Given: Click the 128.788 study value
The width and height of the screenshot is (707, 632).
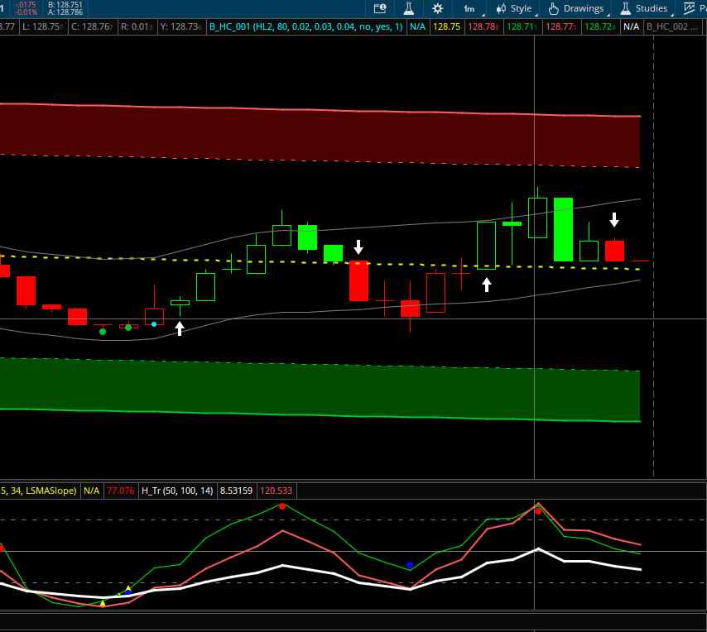Looking at the screenshot, I should click(x=483, y=26).
